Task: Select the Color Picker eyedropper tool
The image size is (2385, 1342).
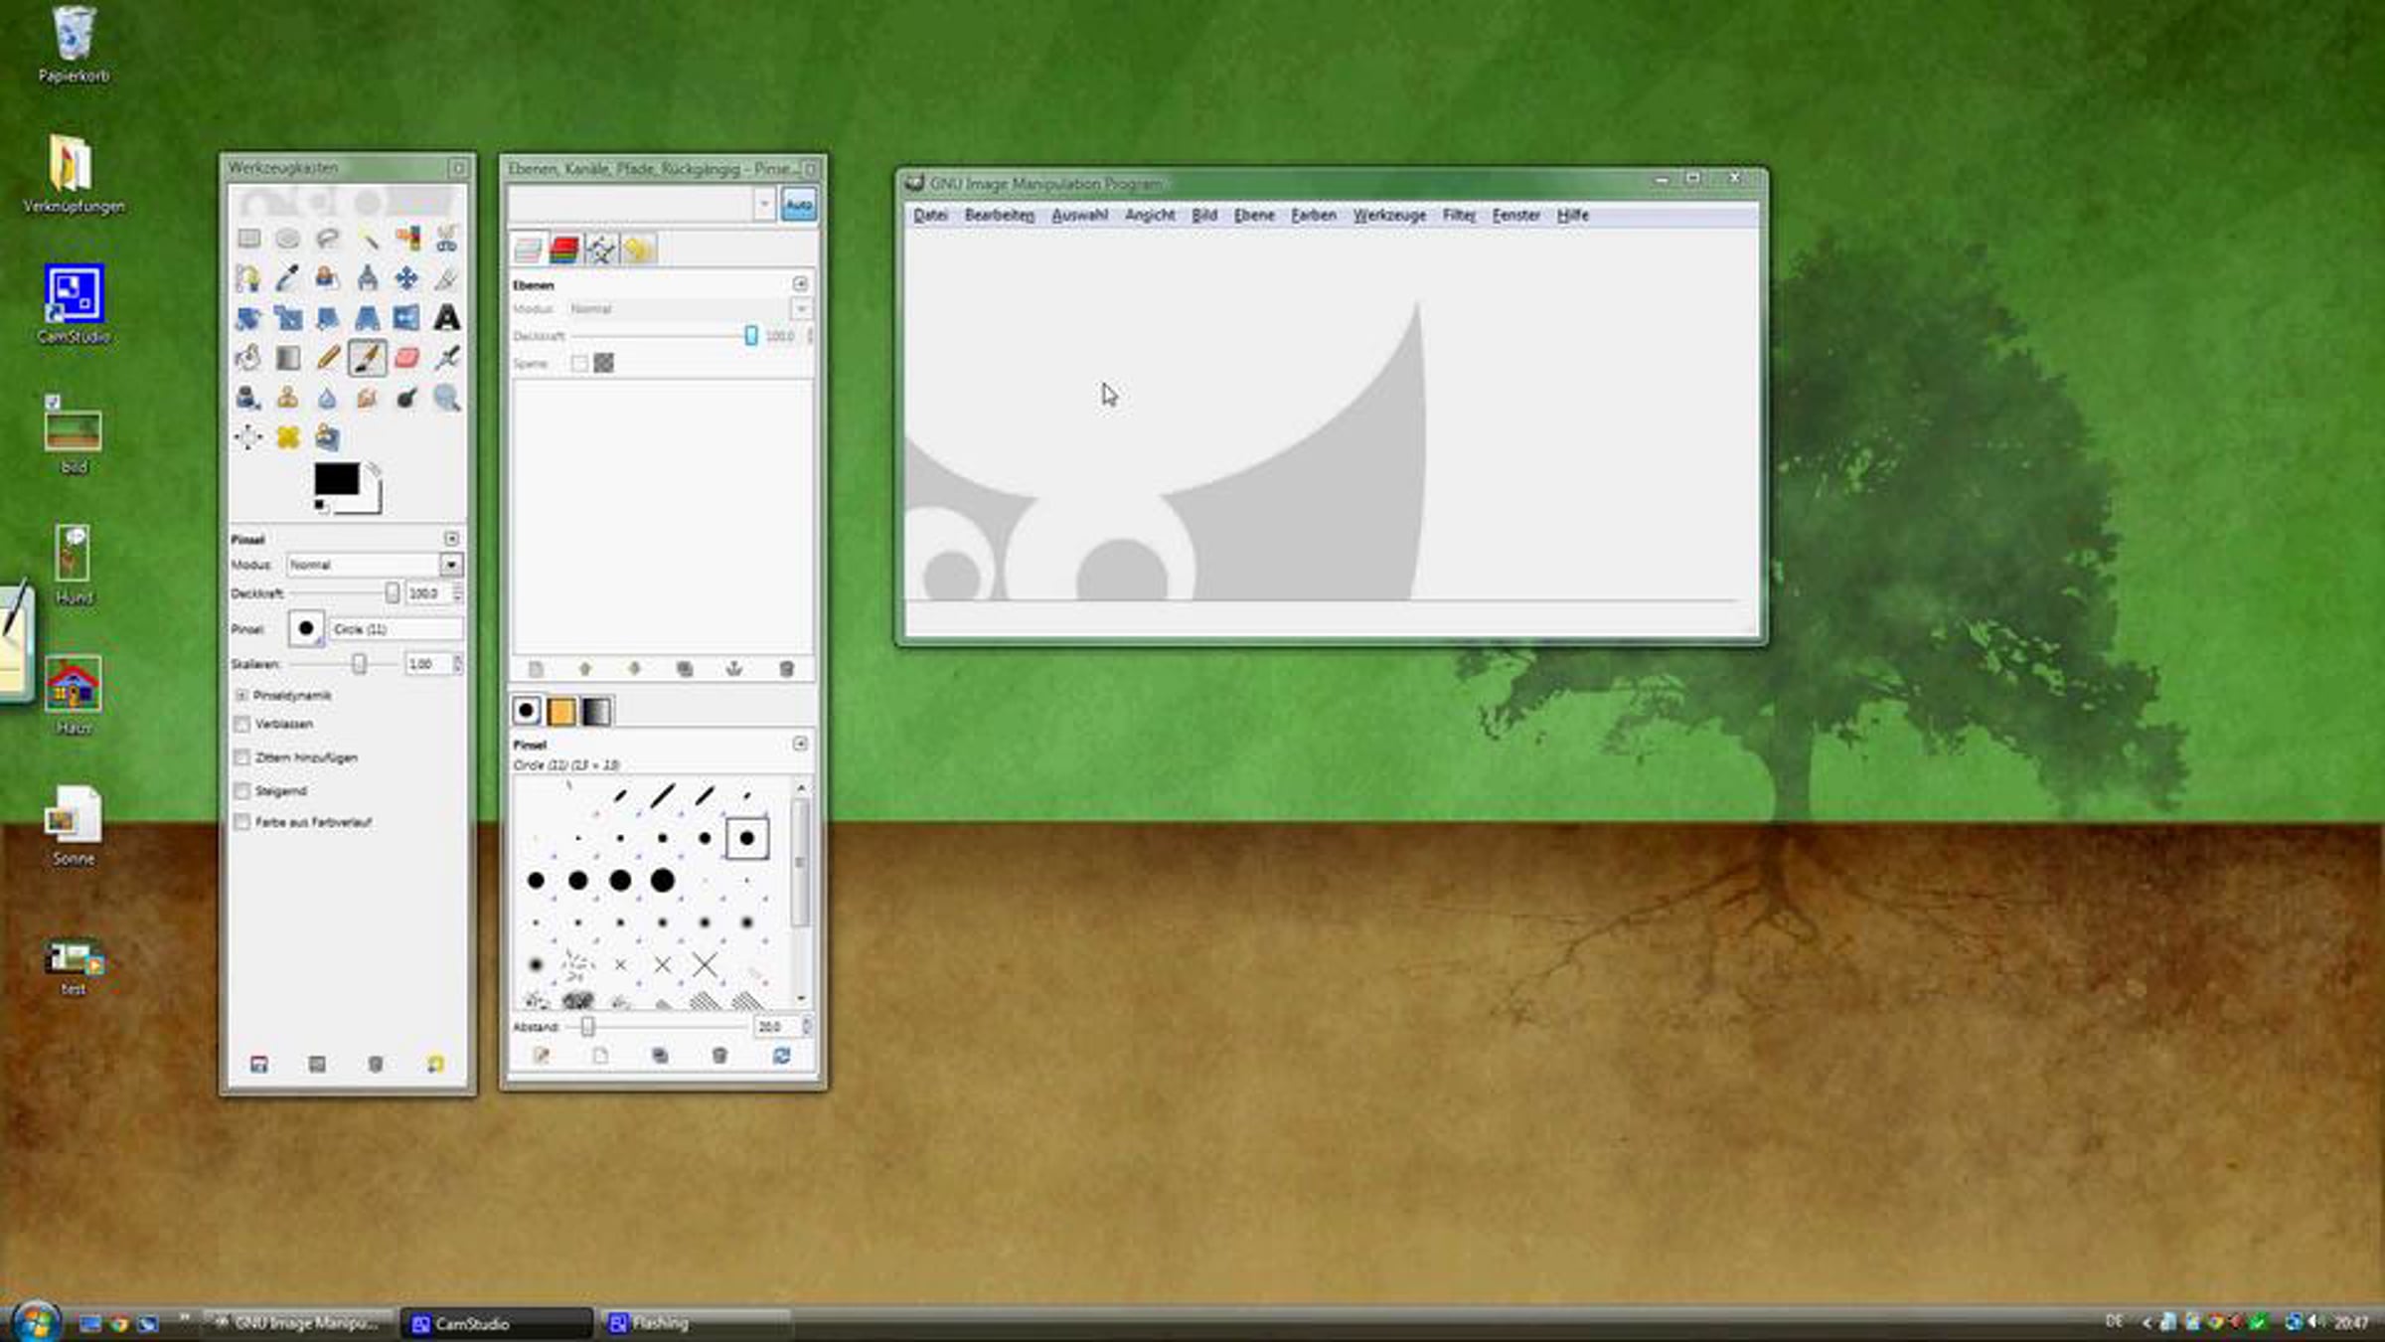Action: 287,278
